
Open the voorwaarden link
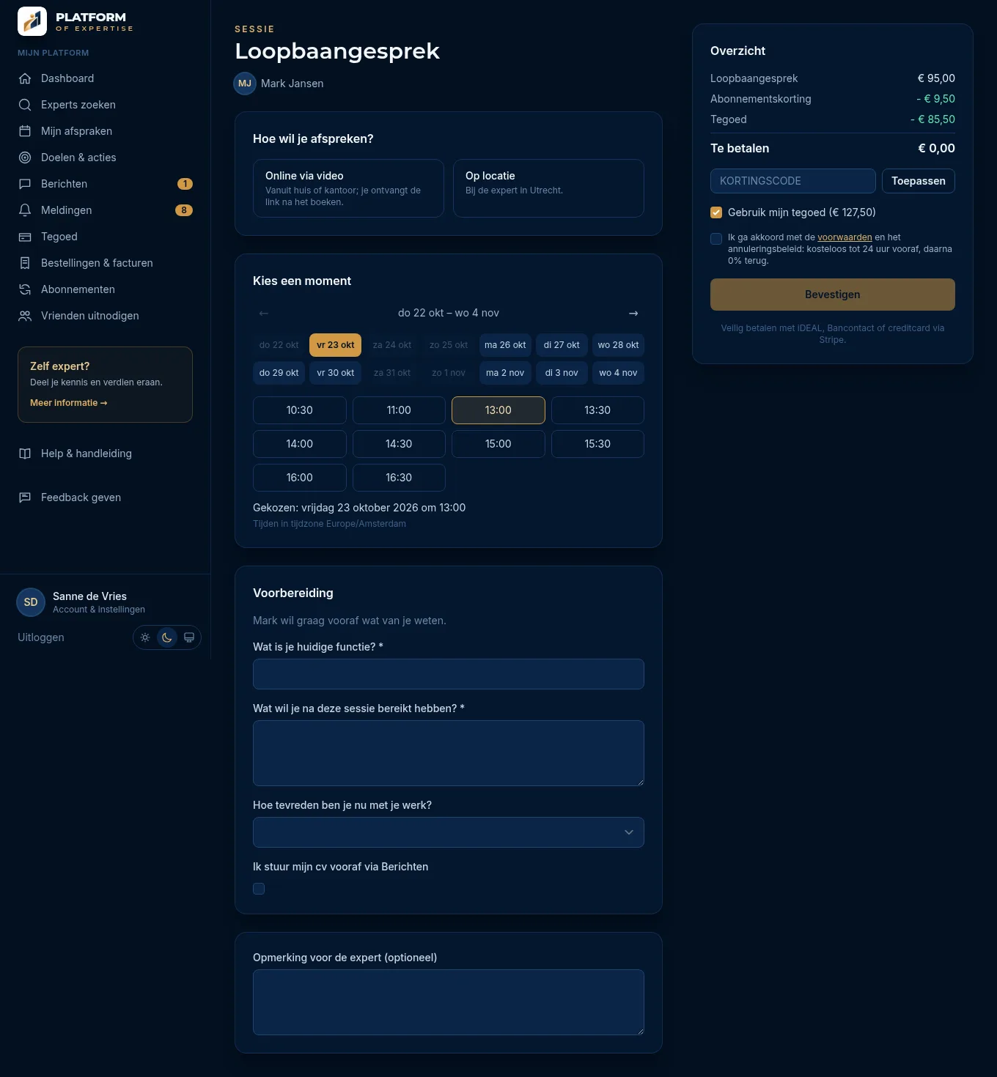845,237
